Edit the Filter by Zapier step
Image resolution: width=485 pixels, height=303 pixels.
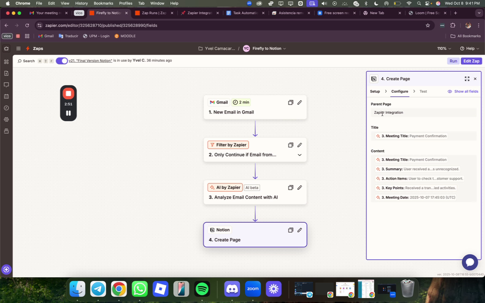click(299, 145)
